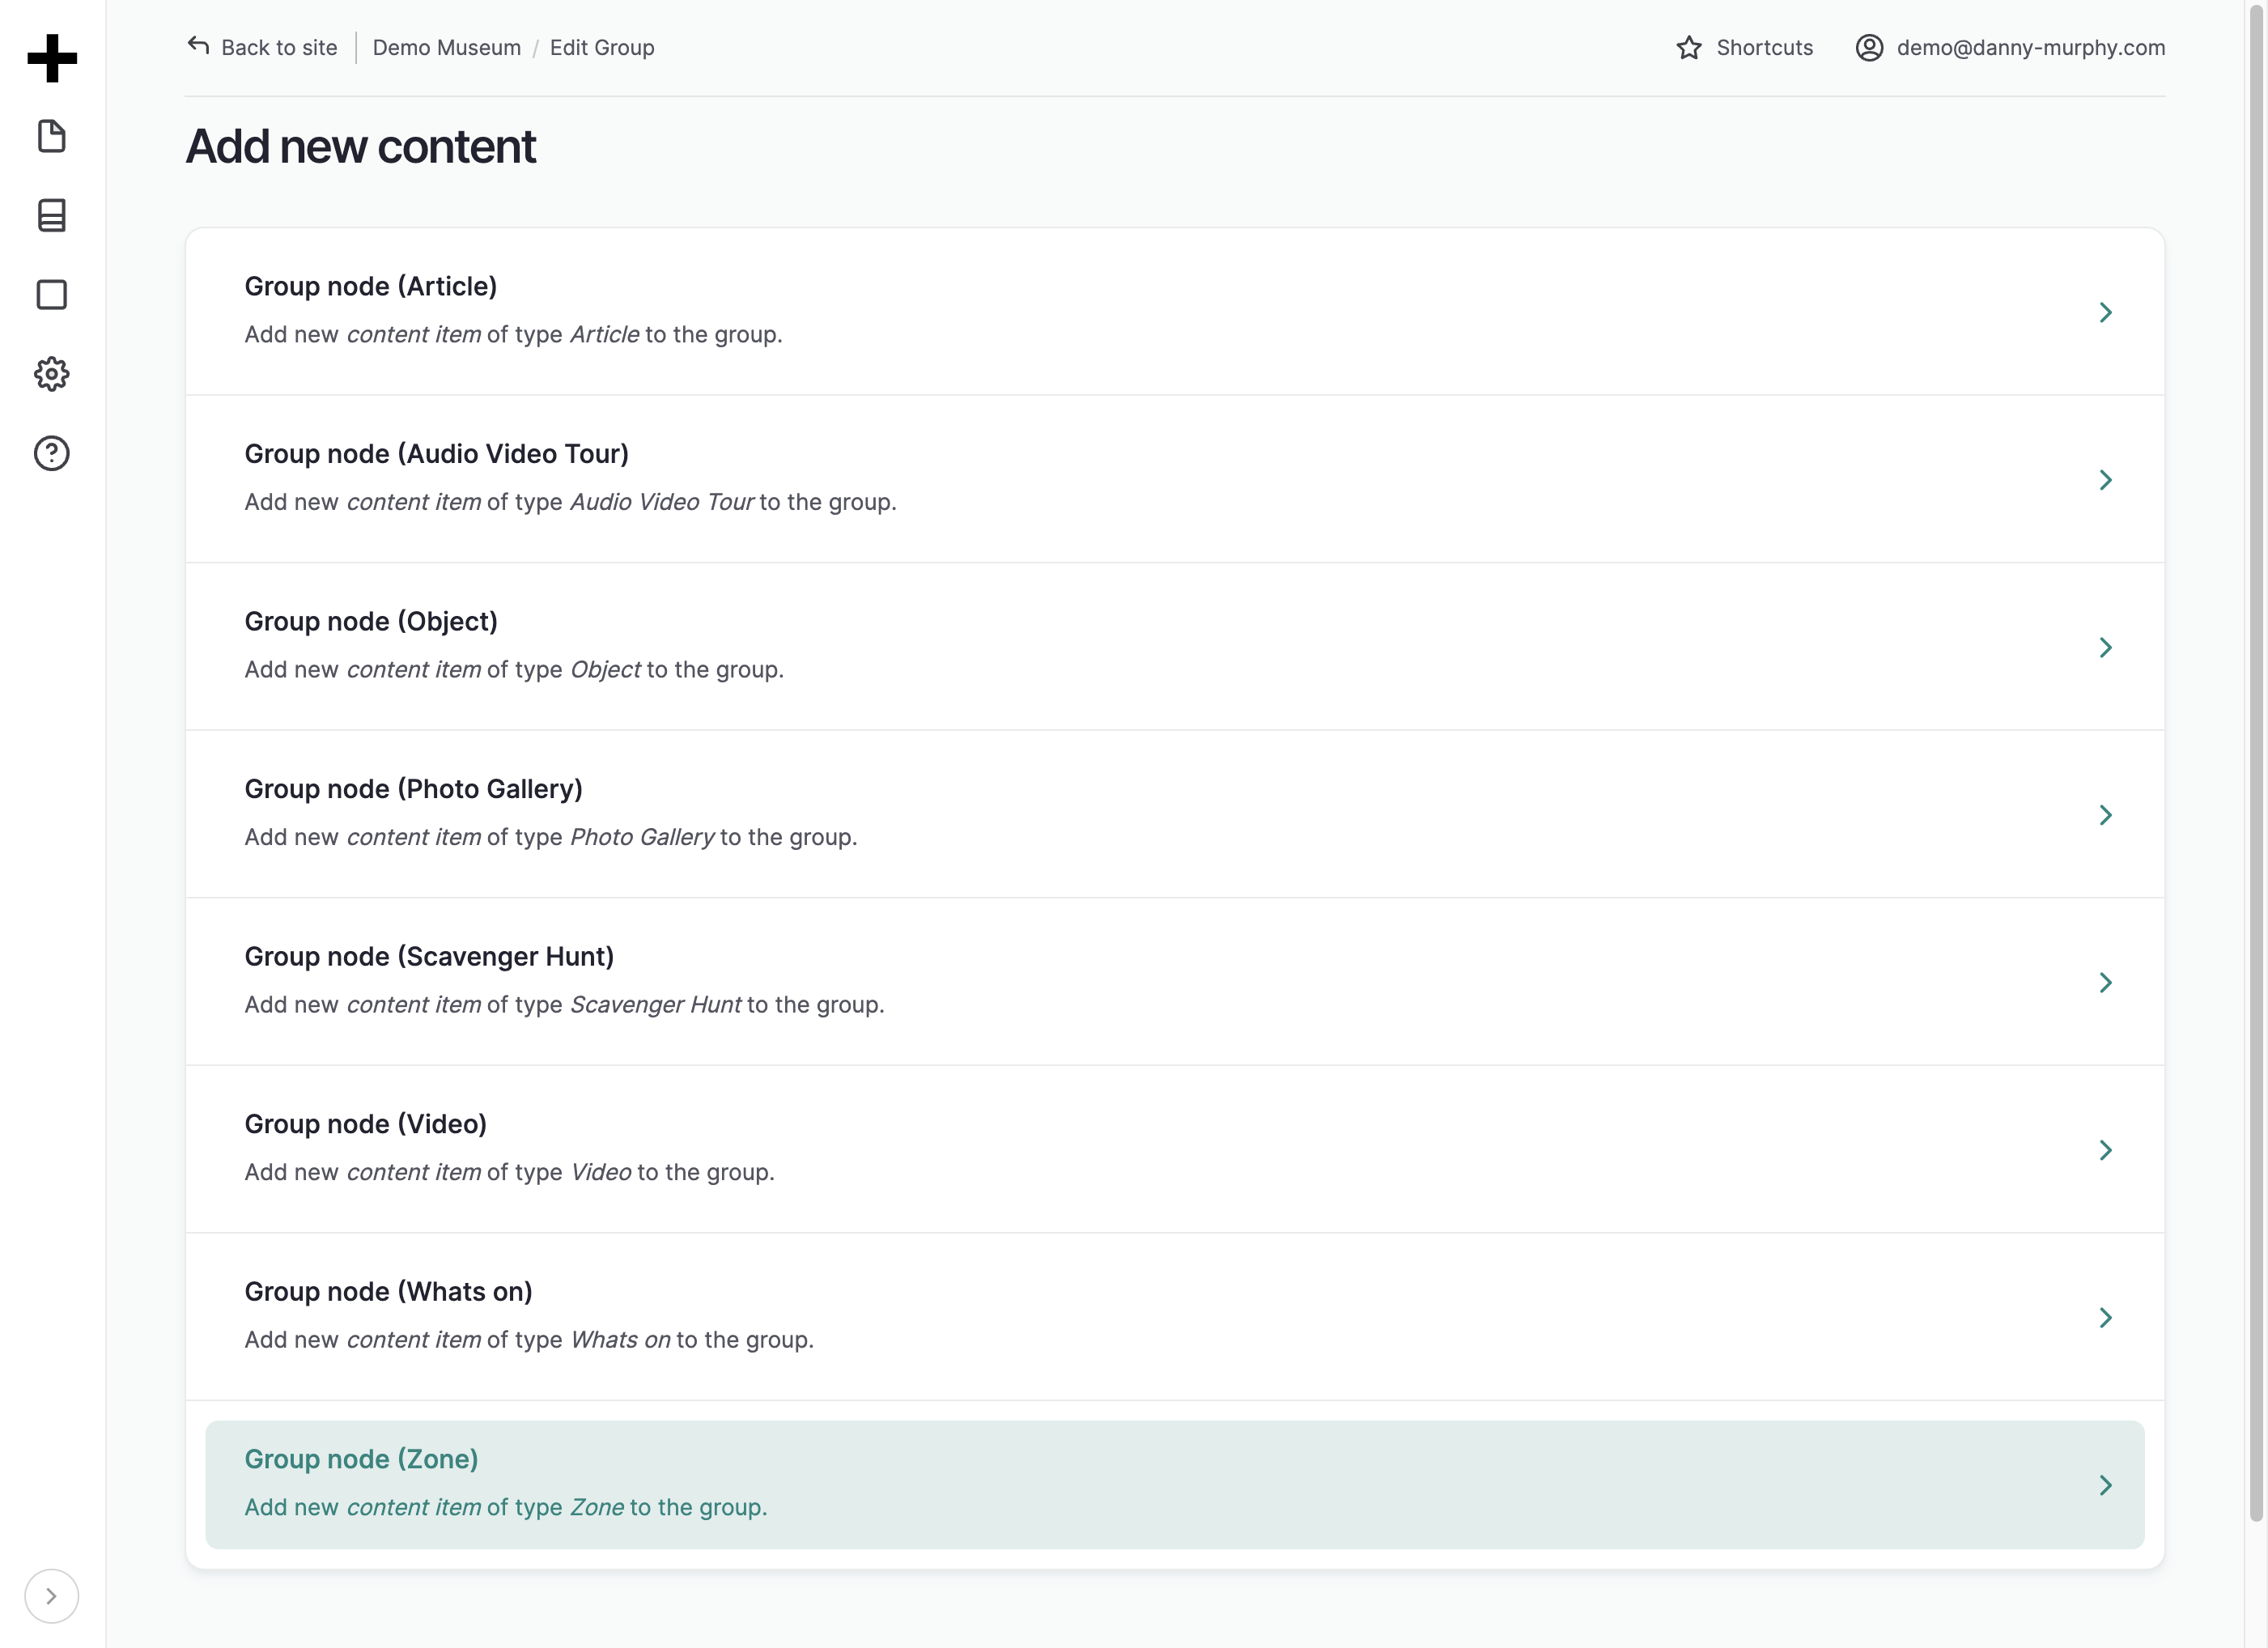Image resolution: width=2268 pixels, height=1648 pixels.
Task: Click the chevron on the Photo Gallery row
Action: pyautogui.click(x=2106, y=815)
